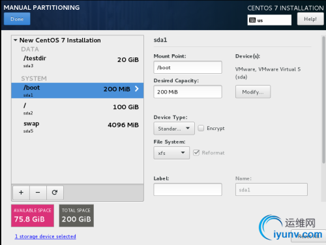The width and height of the screenshot is (326, 245).
Task: Open the Help! button
Action: pyautogui.click(x=310, y=19)
